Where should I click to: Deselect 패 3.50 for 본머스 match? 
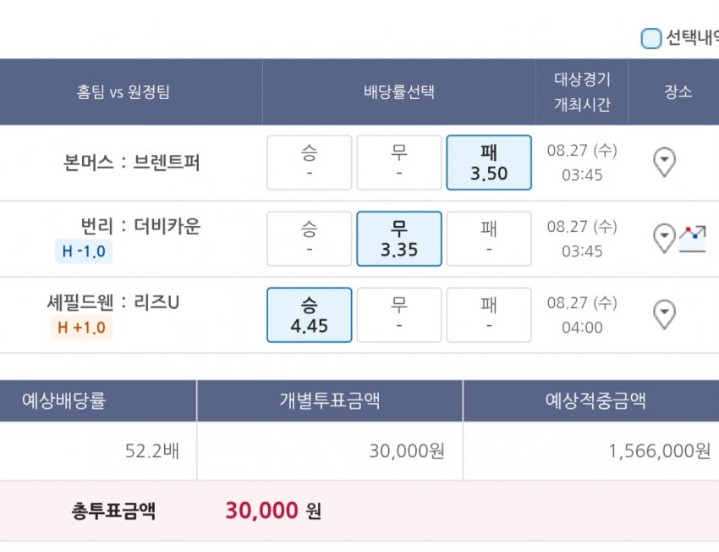[489, 163]
